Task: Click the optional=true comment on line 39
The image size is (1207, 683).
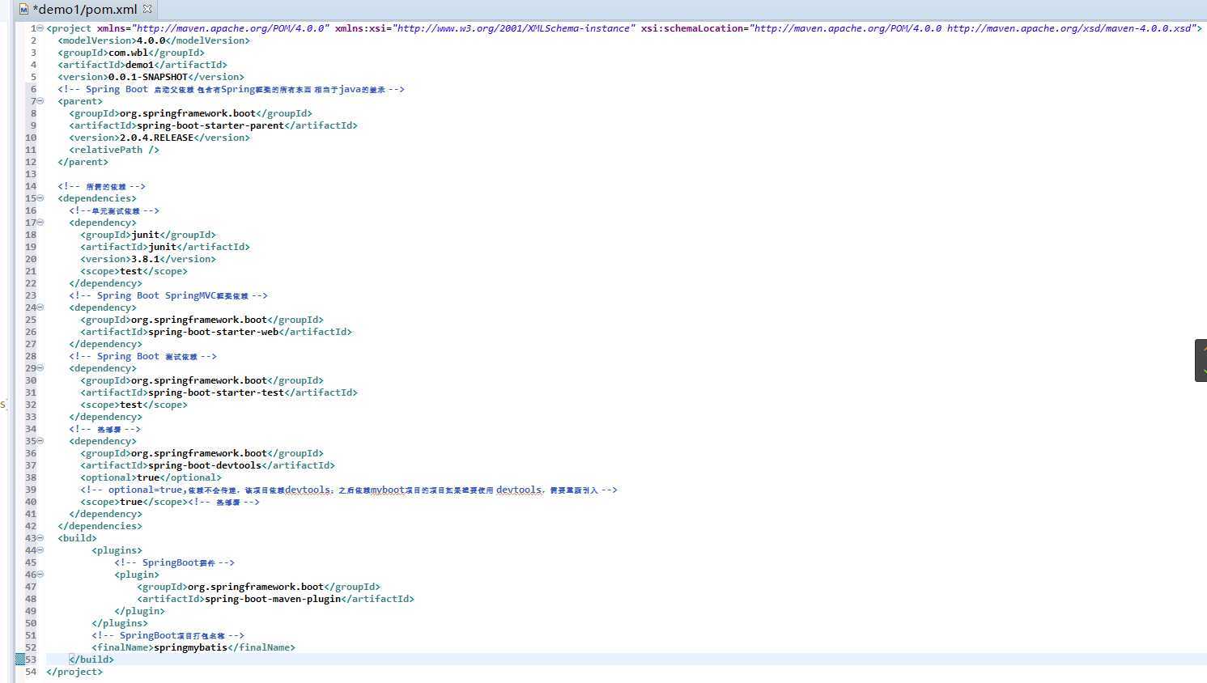Action: [349, 490]
